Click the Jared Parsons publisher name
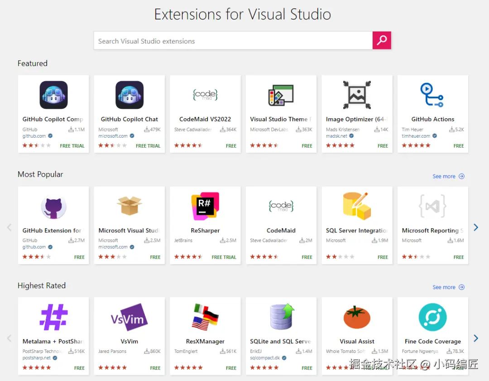 (x=112, y=352)
